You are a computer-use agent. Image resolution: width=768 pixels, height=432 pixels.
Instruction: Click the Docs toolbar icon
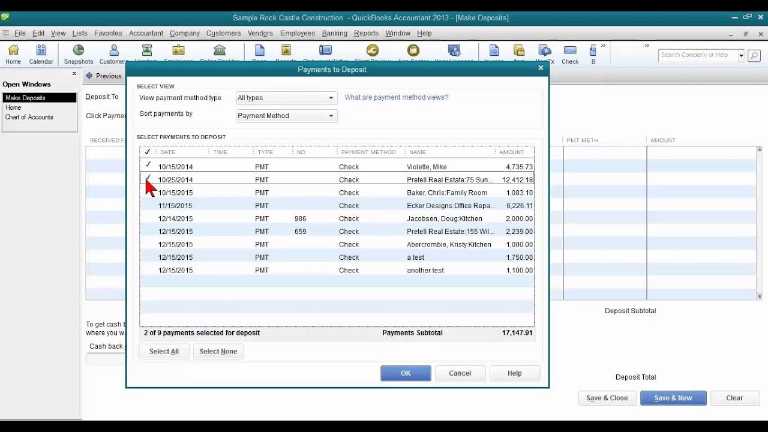[259, 53]
